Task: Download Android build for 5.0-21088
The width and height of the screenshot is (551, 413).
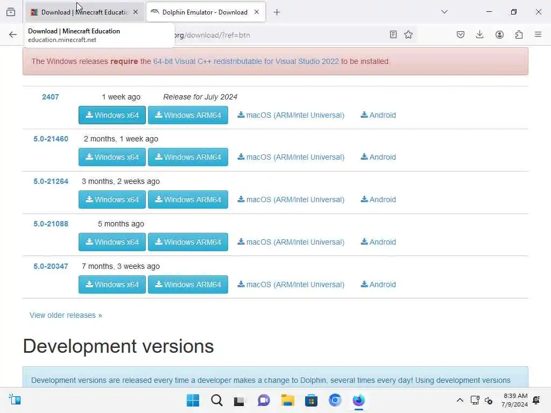Action: 378,242
